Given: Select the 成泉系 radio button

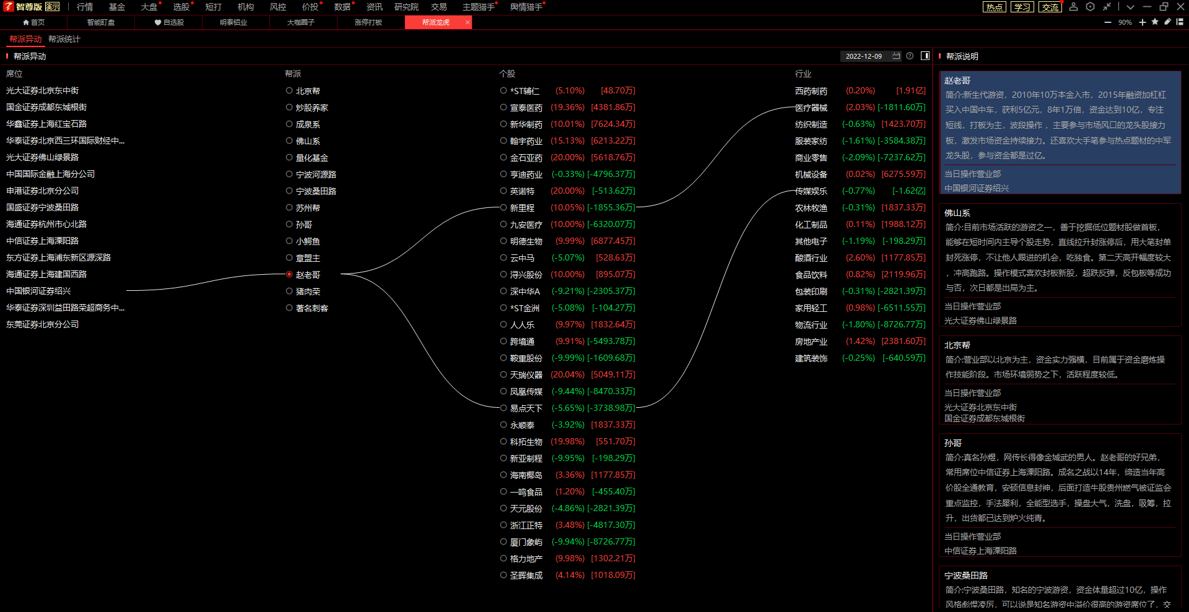Looking at the screenshot, I should pos(289,124).
